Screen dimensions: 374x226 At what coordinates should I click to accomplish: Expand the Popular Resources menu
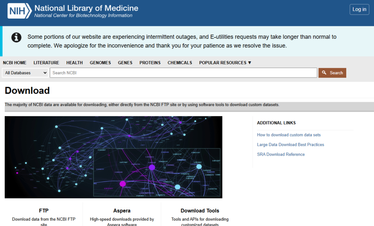(225, 63)
